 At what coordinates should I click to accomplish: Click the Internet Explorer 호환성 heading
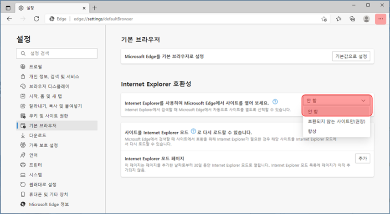(156, 84)
